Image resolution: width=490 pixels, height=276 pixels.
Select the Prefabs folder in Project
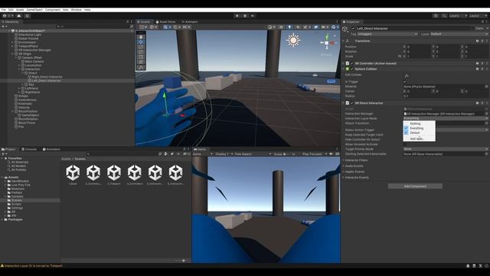click(17, 192)
